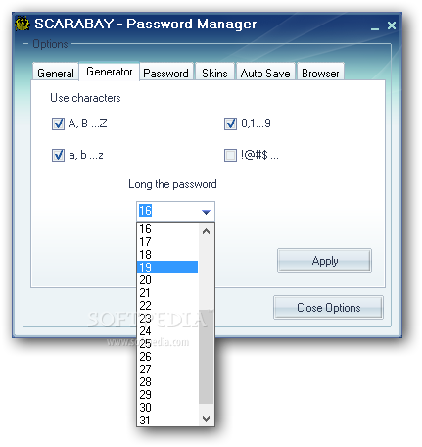The height and width of the screenshot is (447, 422).
Task: Pick 31 in the length dropdown list
Action: [167, 420]
